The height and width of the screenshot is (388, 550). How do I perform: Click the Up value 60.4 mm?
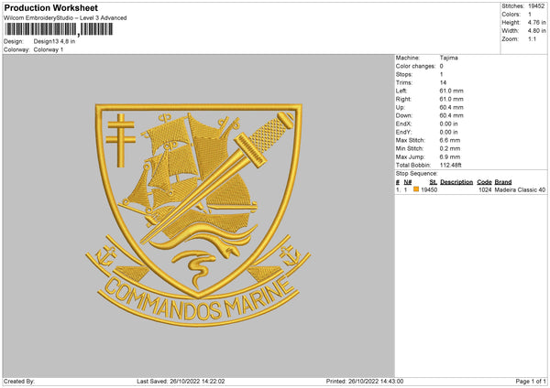point(451,107)
